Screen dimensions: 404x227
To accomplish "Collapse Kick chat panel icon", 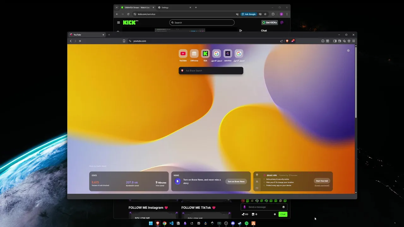I will 241,31.
